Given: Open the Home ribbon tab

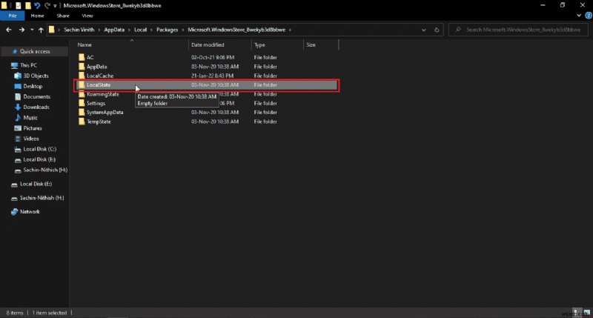Looking at the screenshot, I should point(38,16).
